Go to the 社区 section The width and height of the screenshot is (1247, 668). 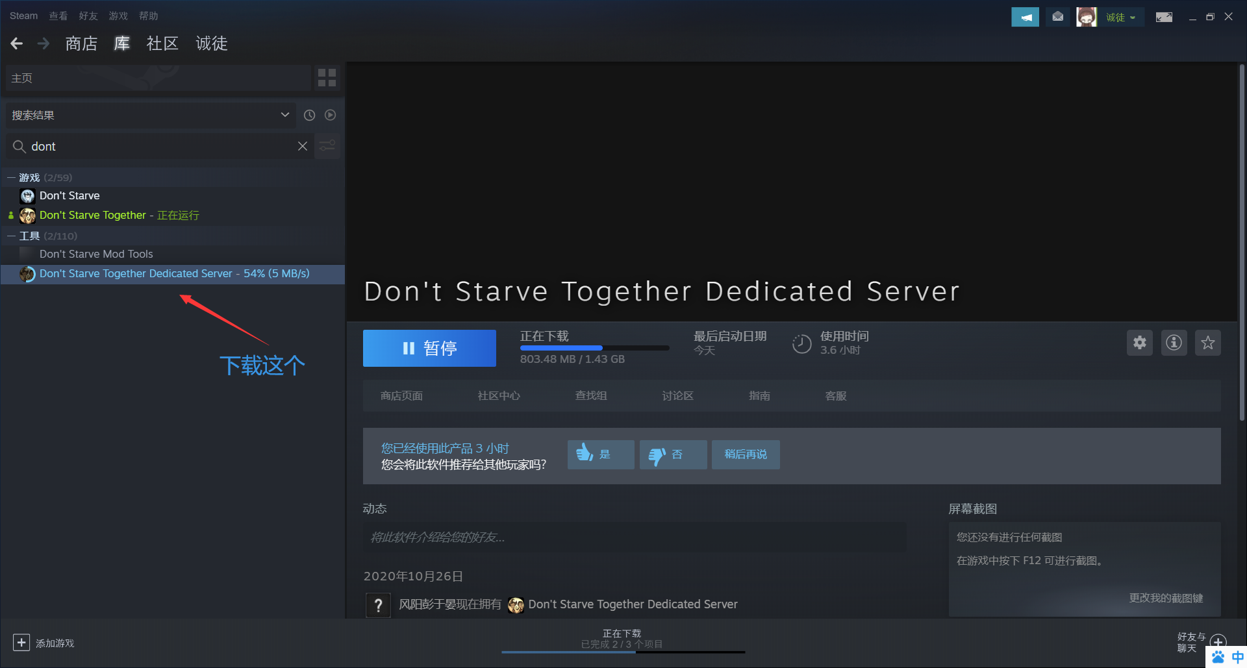(162, 43)
